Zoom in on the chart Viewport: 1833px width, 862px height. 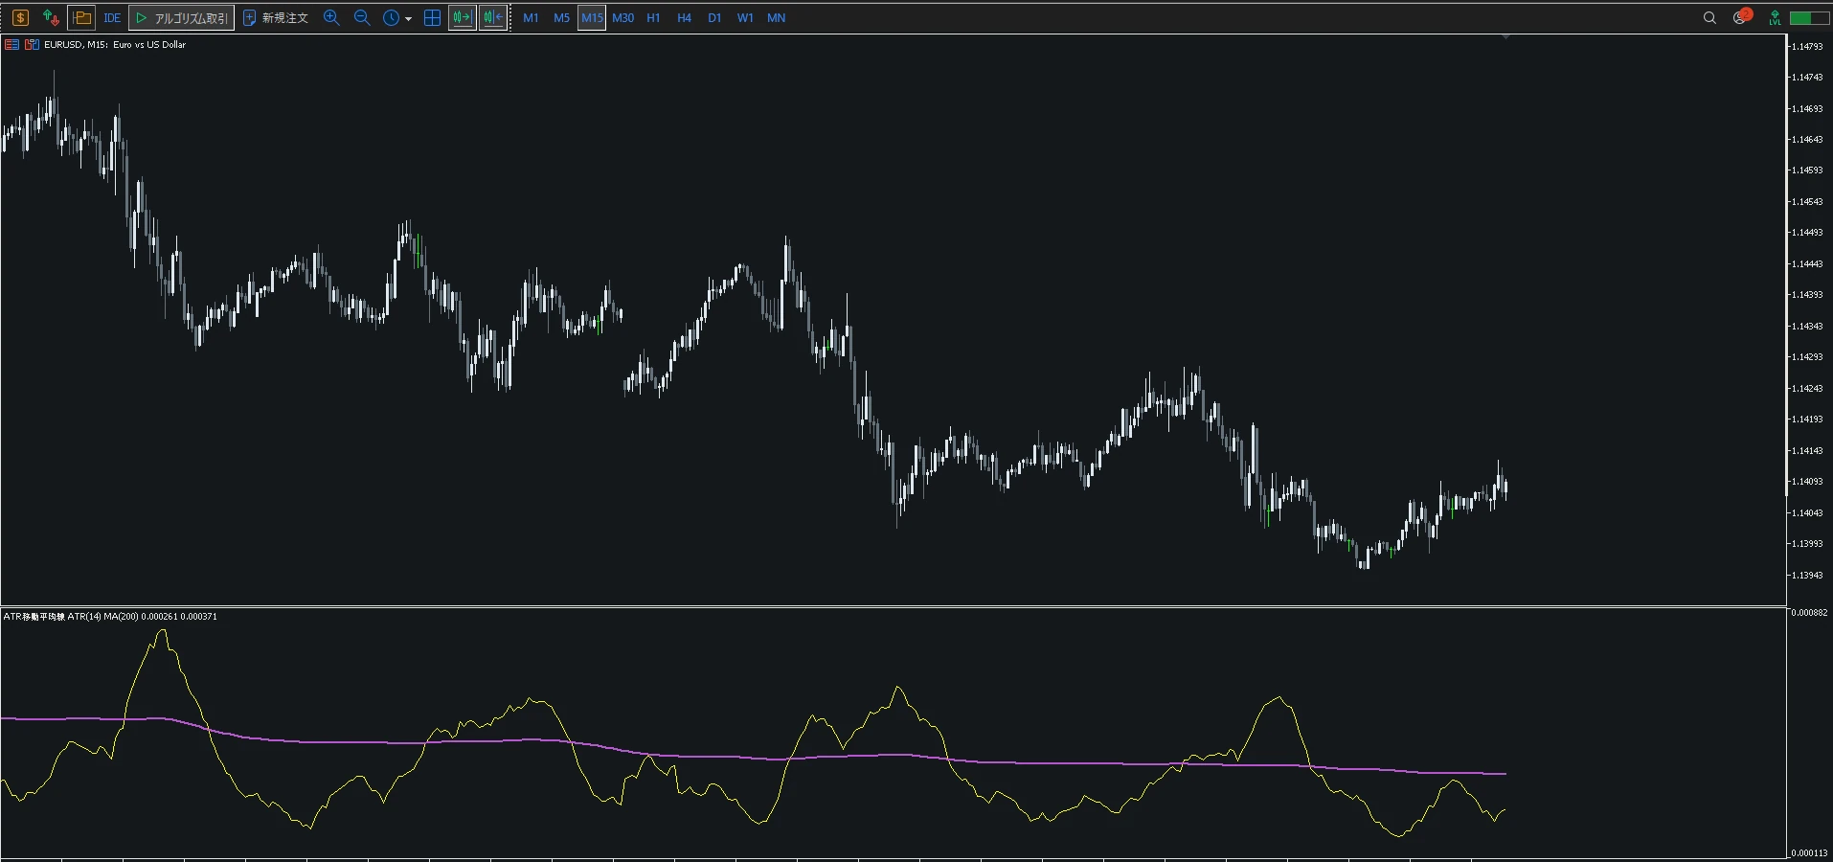coord(331,17)
